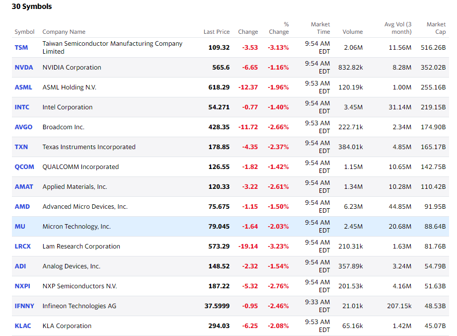Click Lam Research percent change -3.23%
The width and height of the screenshot is (457, 336).
coord(278,246)
